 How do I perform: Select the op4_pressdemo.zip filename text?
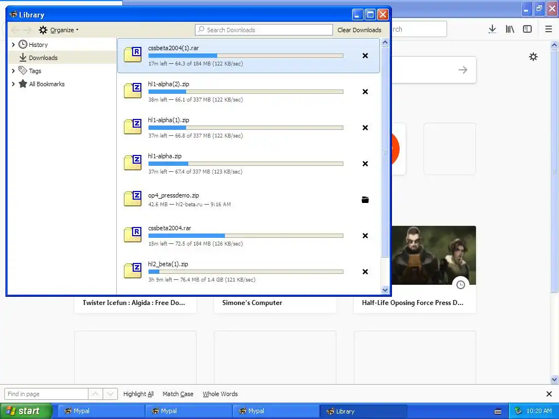point(173,195)
